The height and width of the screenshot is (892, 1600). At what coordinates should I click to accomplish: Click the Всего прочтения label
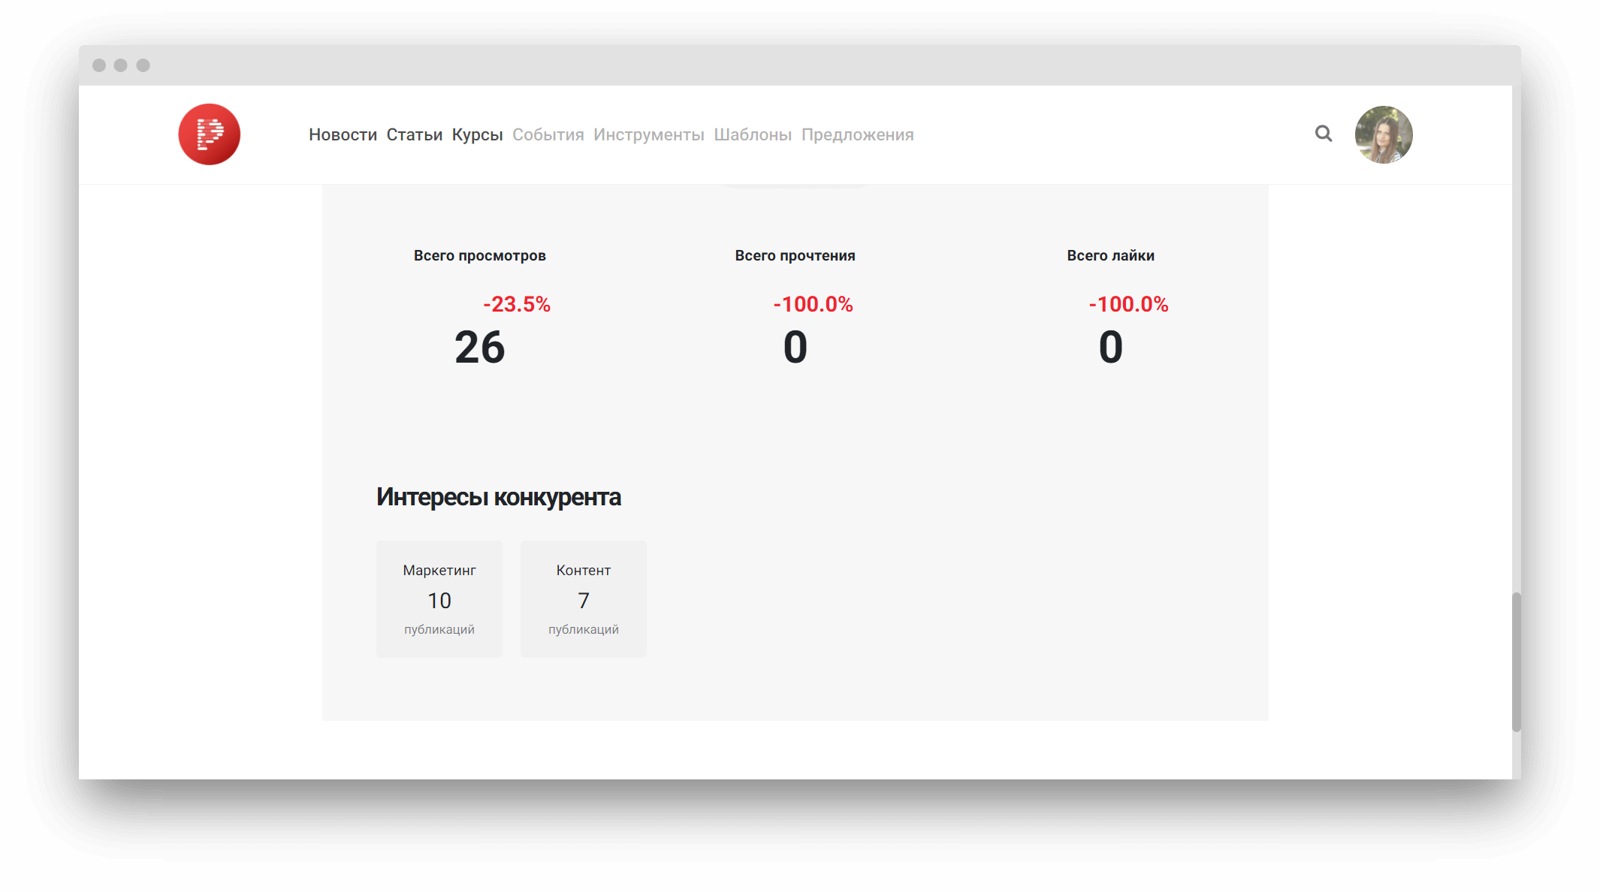click(x=795, y=256)
